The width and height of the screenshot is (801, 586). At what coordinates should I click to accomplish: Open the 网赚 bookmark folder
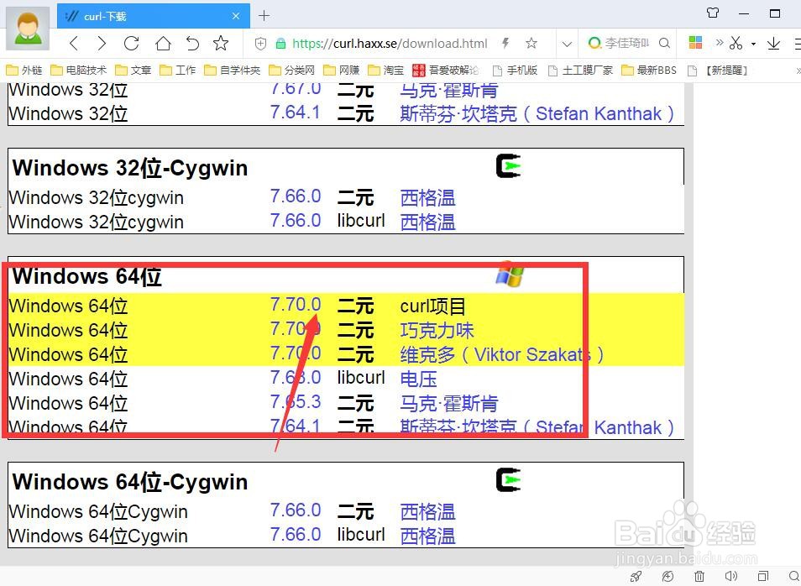coord(341,70)
